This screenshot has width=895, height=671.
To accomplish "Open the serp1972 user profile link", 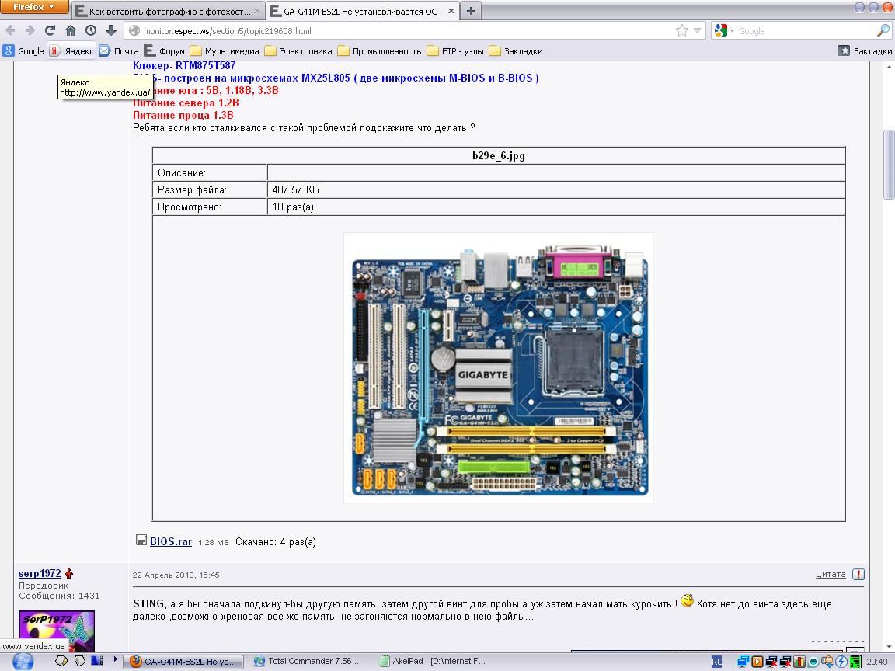I will tap(40, 574).
